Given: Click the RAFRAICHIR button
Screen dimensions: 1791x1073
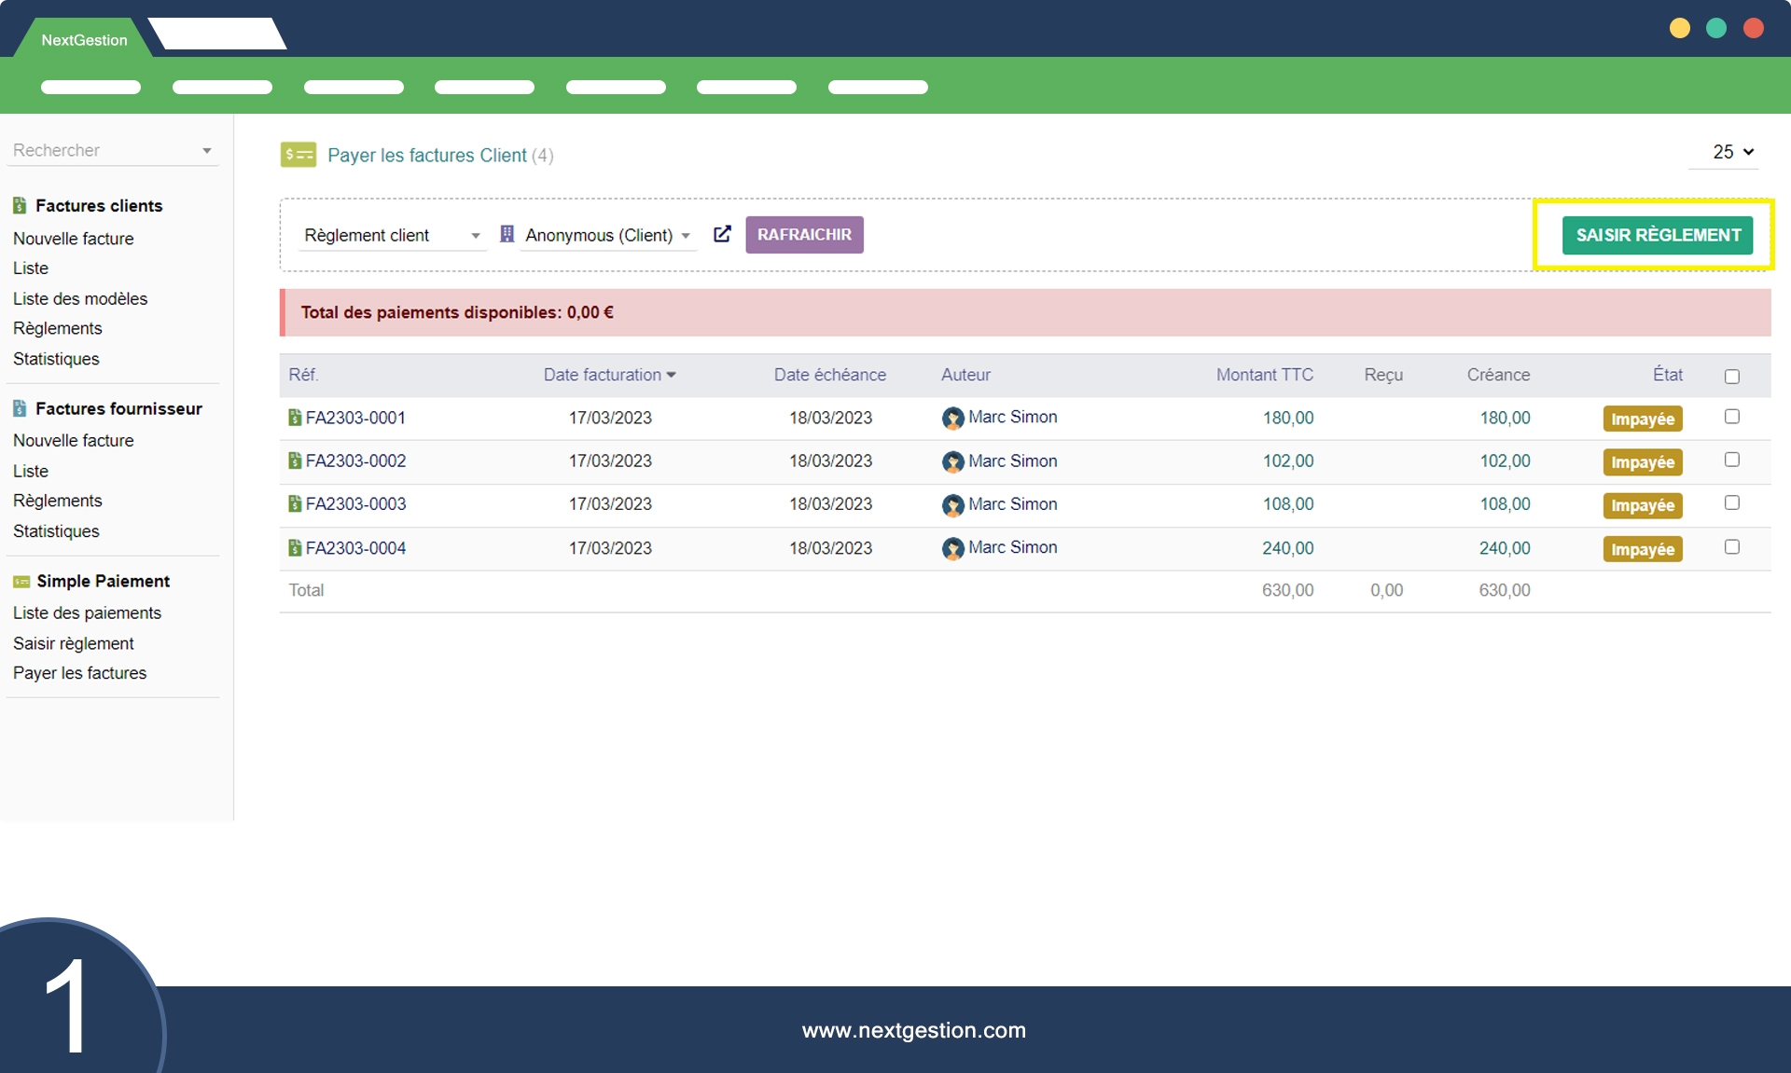Looking at the screenshot, I should pyautogui.click(x=804, y=235).
